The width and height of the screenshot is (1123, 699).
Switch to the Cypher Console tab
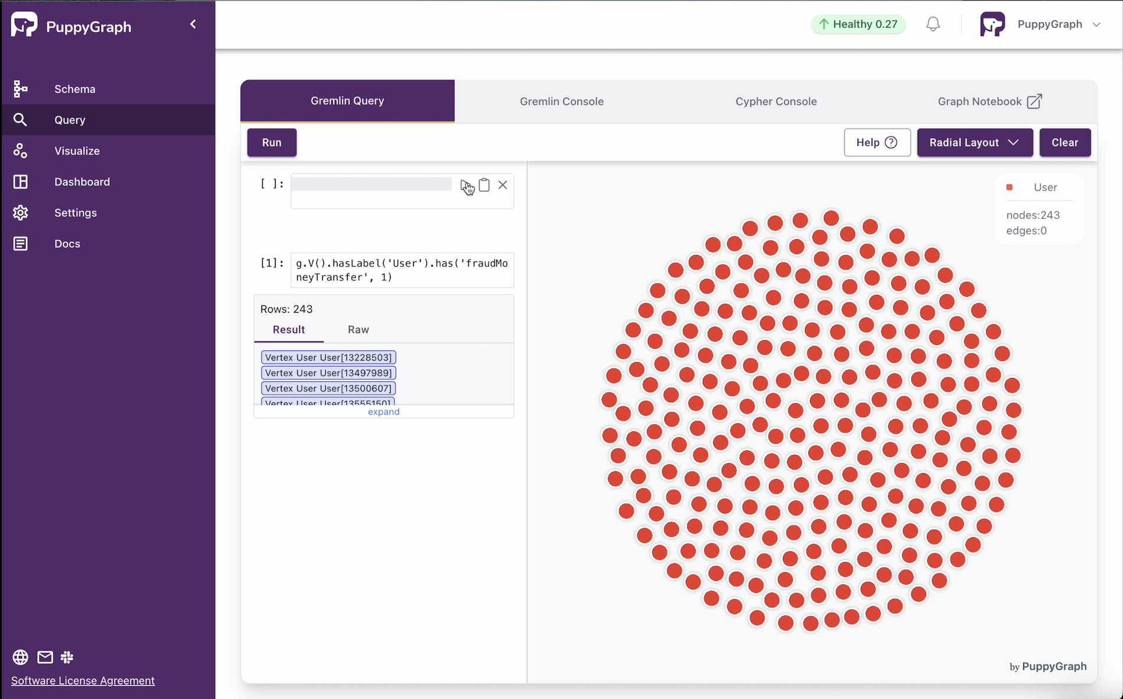pyautogui.click(x=776, y=101)
